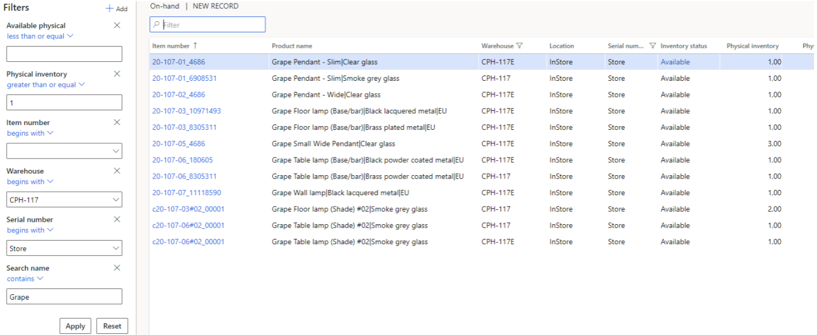817x335 pixels.
Task: Select the On-hand tab label
Action: click(165, 6)
